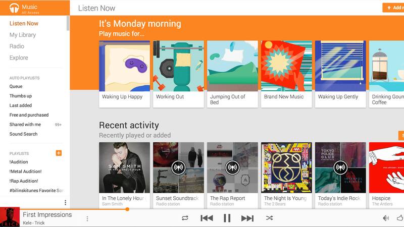The image size is (404, 227).
Task: Click the Add music button
Action: [x=393, y=8]
